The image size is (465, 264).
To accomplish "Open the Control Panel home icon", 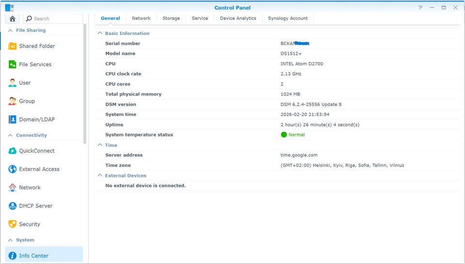I will click(x=13, y=19).
